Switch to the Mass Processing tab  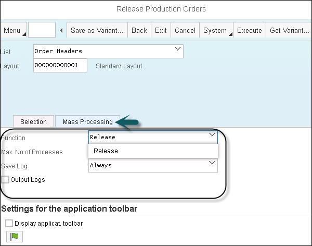[x=88, y=121]
